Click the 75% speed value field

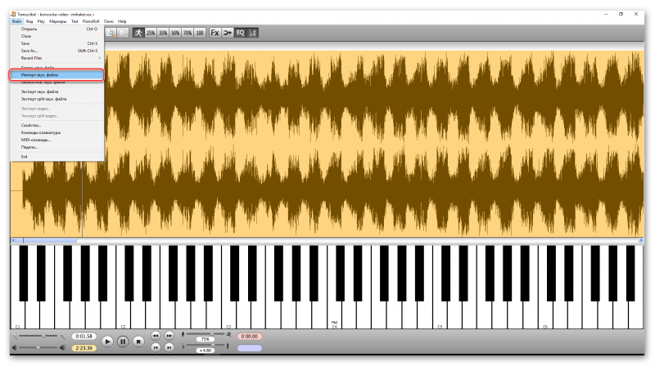click(206, 339)
